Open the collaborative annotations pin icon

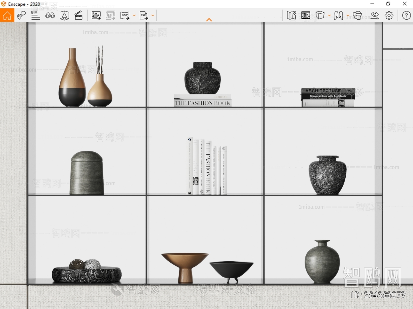(x=21, y=15)
